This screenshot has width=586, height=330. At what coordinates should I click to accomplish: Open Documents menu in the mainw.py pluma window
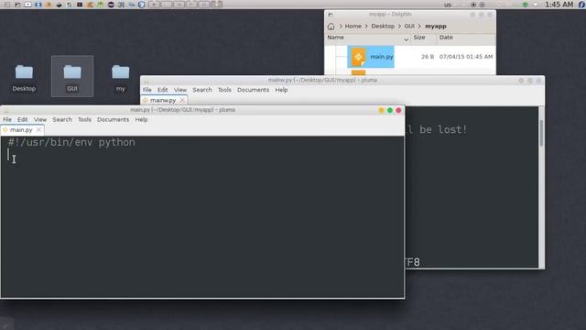click(253, 90)
